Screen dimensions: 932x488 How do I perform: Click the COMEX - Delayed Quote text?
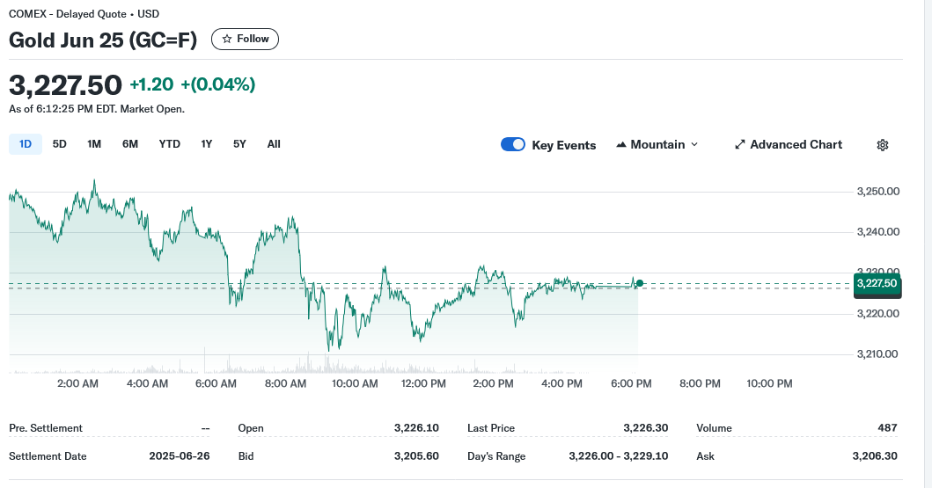pyautogui.click(x=67, y=14)
